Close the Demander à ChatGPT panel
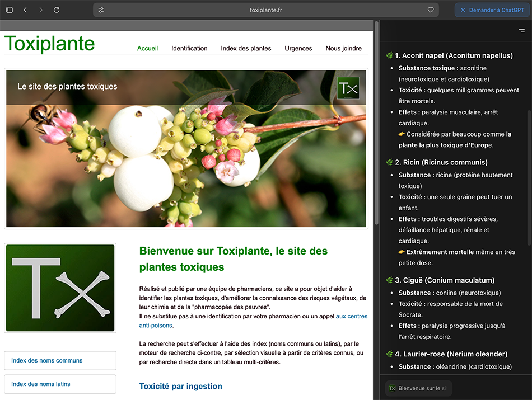Viewport: 532px width, 400px height. [463, 10]
